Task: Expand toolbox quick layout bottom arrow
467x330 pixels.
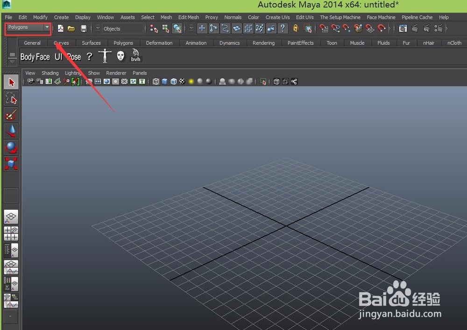Action: coord(11,316)
